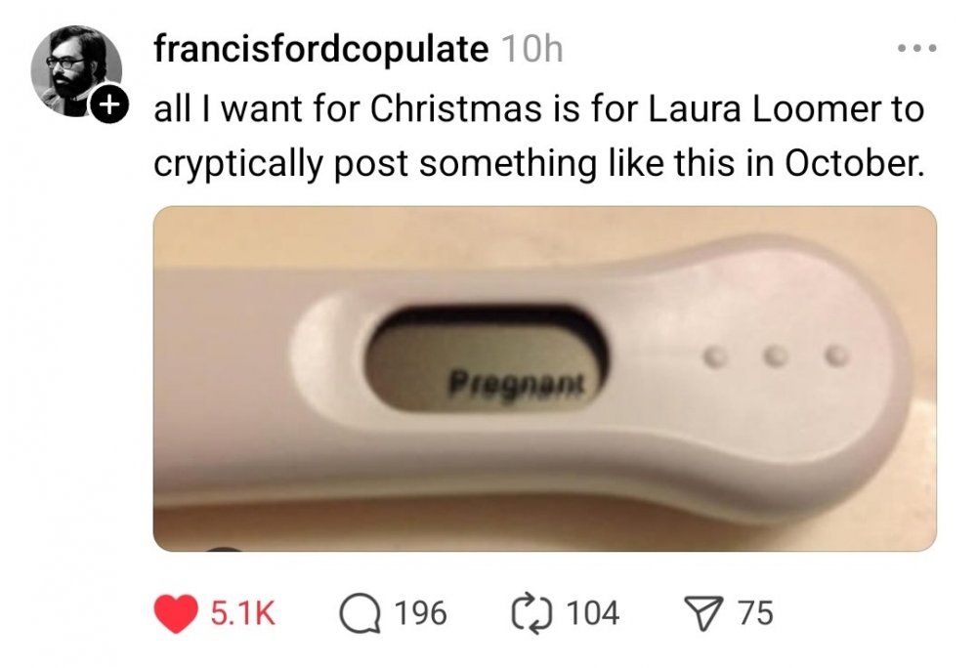Click 'cryptically post' in the second text line
Screen dimensions: 977x668
(290, 163)
